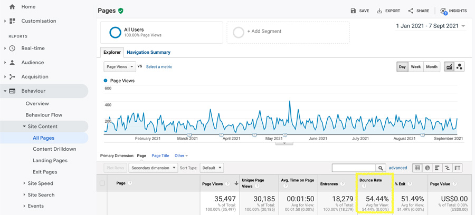Open Landing Pages in the sidebar

50,160
